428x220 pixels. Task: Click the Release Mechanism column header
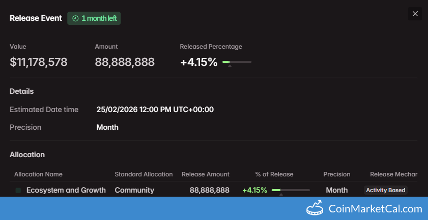click(393, 174)
